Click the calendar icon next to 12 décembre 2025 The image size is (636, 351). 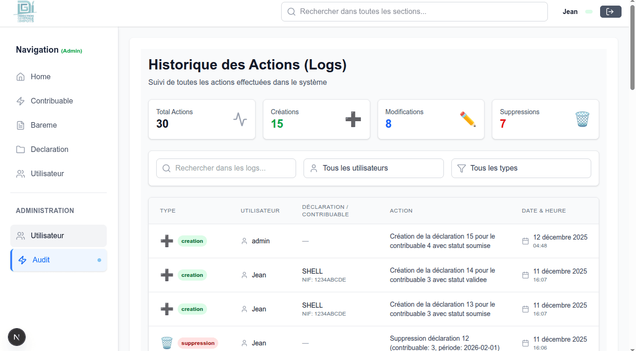point(525,241)
